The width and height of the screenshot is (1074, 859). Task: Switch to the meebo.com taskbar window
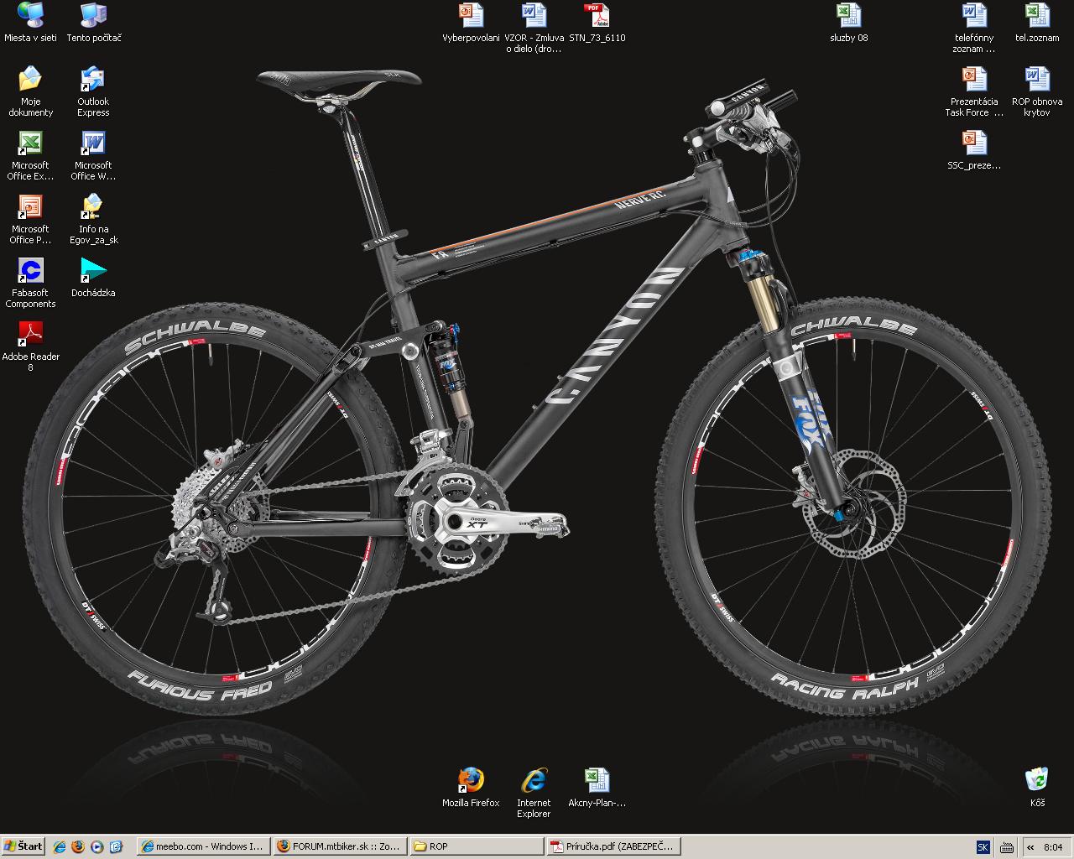tap(202, 846)
